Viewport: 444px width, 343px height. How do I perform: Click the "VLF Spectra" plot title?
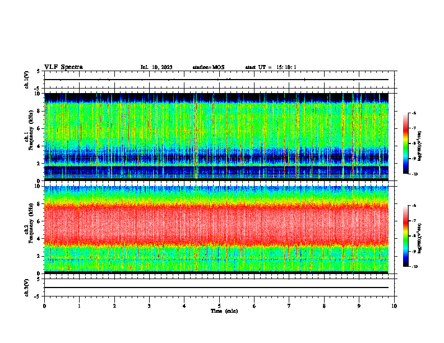(63, 67)
